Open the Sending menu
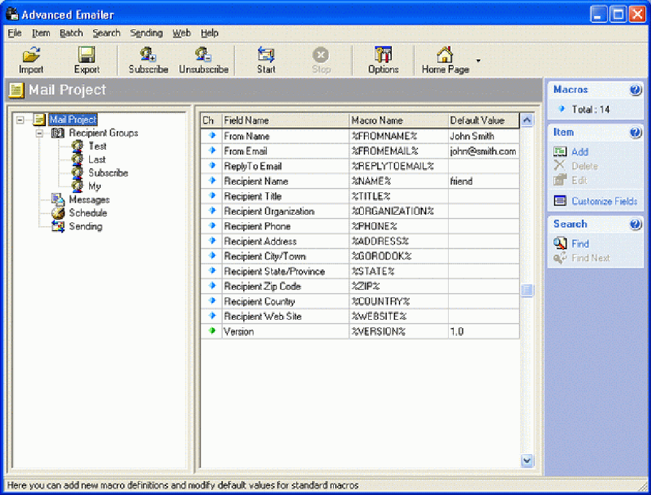 tap(146, 33)
